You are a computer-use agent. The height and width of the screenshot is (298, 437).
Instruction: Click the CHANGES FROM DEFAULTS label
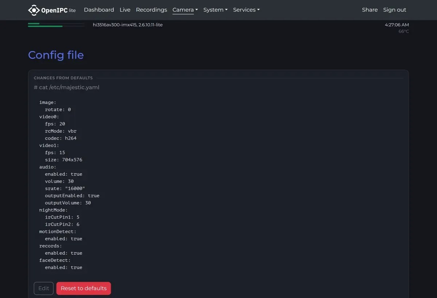point(63,78)
